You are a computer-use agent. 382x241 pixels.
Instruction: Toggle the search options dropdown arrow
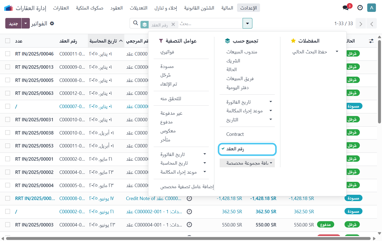[x=247, y=23]
